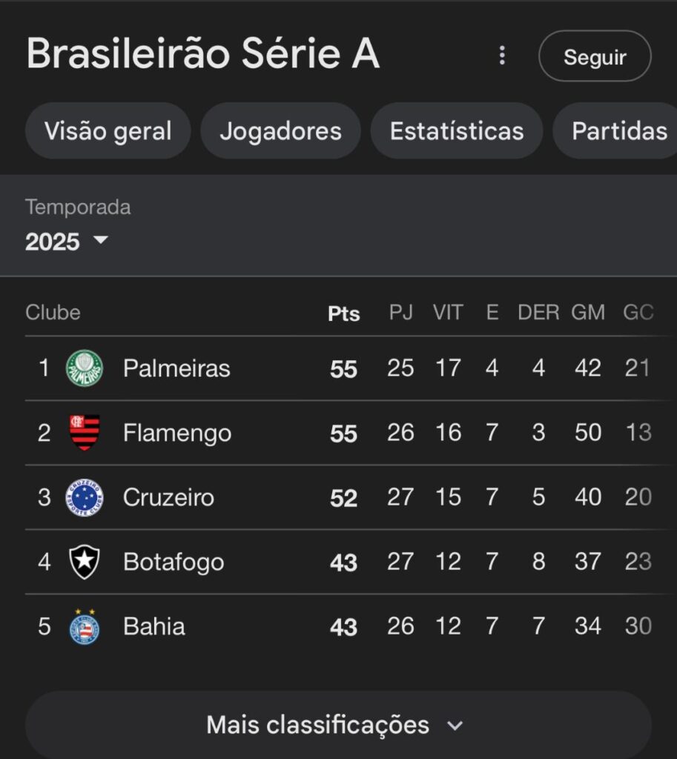Click the Bahia club crest icon
Screen dimensions: 677x759
(x=85, y=627)
